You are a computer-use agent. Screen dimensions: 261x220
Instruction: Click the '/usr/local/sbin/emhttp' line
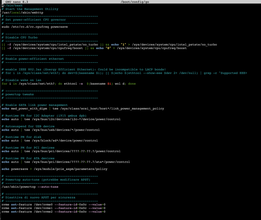[22, 12]
